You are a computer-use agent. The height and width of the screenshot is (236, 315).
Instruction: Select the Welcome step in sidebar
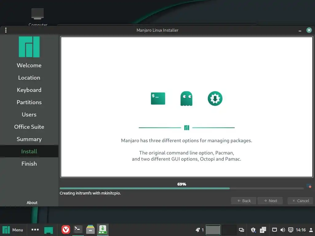point(29,65)
